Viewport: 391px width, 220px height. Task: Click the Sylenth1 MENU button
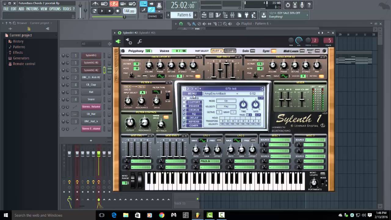click(x=192, y=94)
